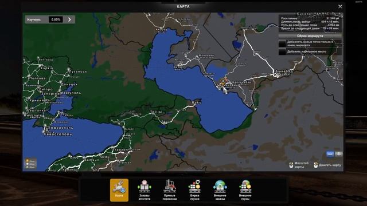This screenshot has height=206, width=367.
Task: Click the Запоріжжя city label
Action: [50, 93]
